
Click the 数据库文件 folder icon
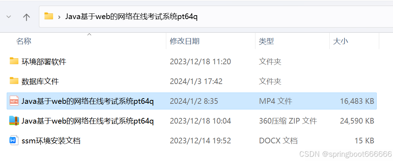click(x=14, y=81)
